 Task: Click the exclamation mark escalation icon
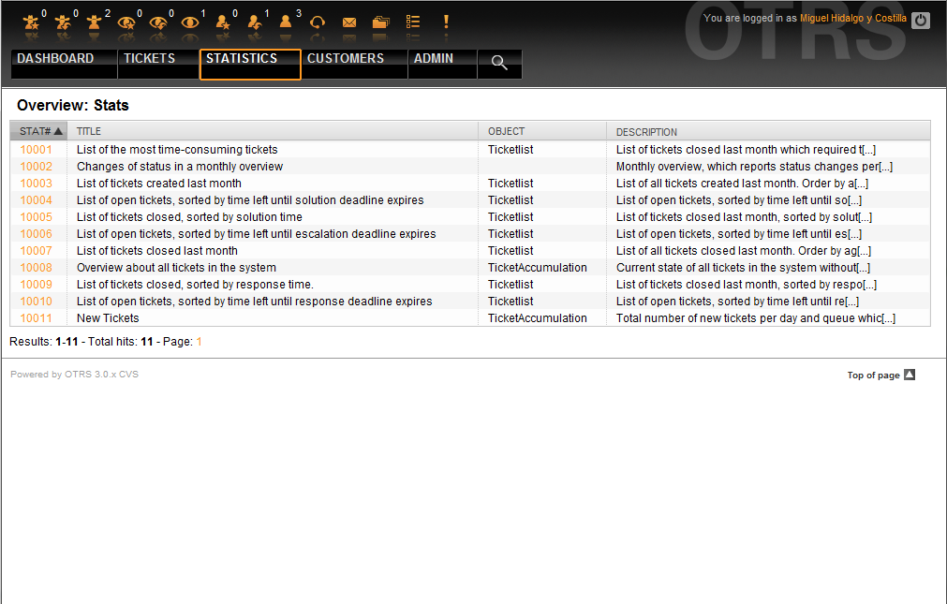pyautogui.click(x=446, y=22)
